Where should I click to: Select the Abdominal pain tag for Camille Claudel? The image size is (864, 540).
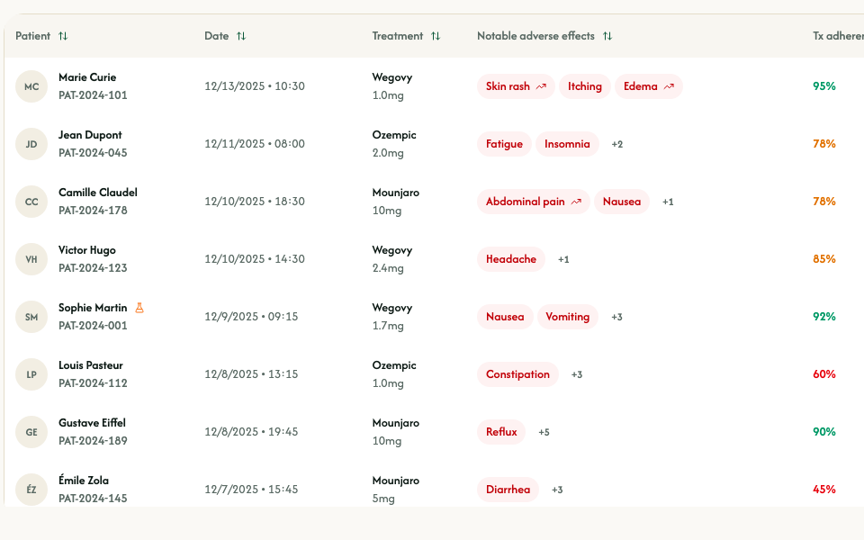point(533,202)
